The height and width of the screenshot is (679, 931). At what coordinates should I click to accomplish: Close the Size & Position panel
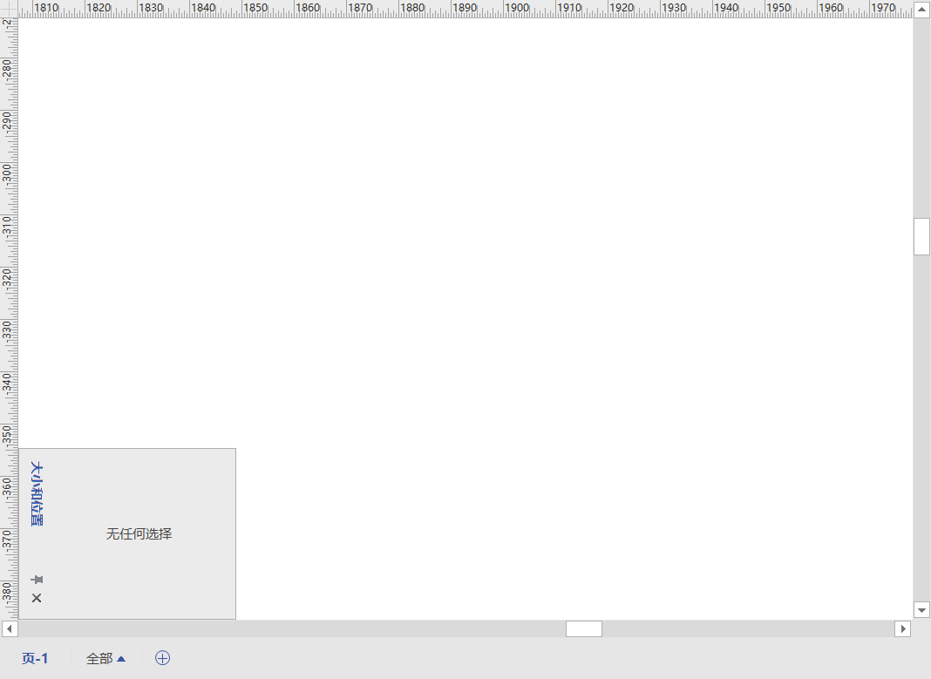point(37,598)
